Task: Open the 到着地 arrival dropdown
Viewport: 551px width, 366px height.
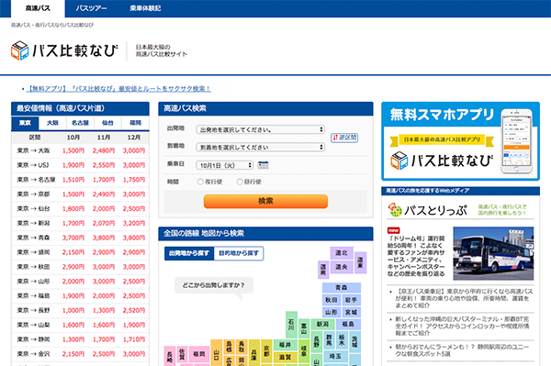Action: click(261, 147)
